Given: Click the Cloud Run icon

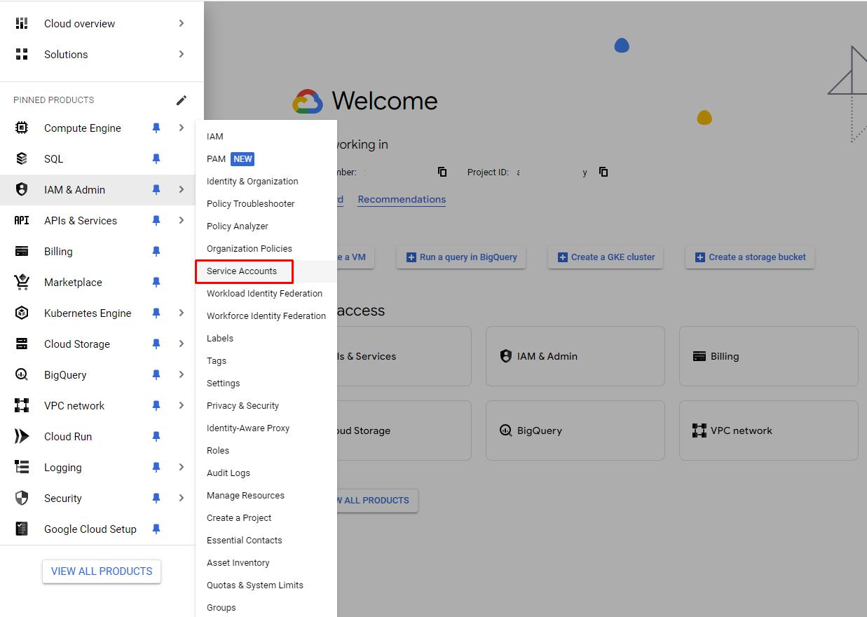Looking at the screenshot, I should click(x=22, y=436).
